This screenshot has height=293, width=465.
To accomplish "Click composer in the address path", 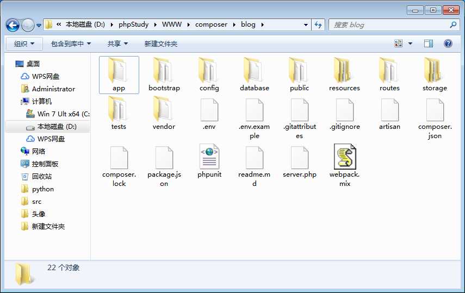I will 211,24.
